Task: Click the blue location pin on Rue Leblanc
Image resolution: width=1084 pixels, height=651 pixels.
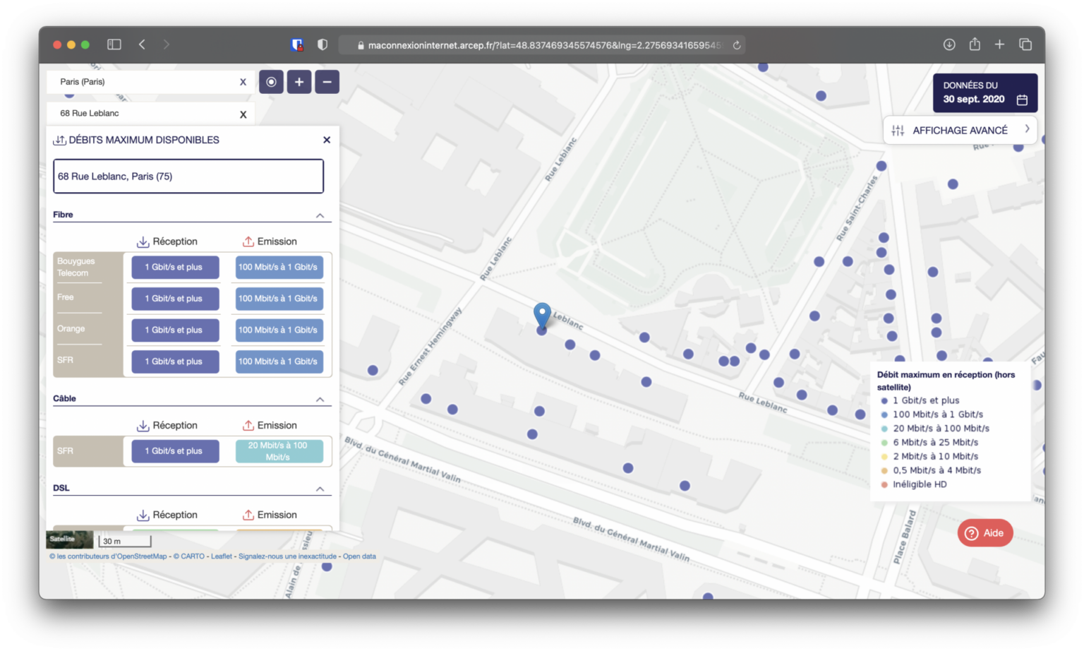Action: (x=542, y=315)
